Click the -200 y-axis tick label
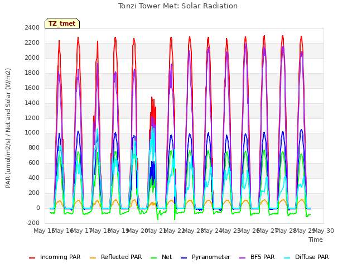 [x=33, y=223]
